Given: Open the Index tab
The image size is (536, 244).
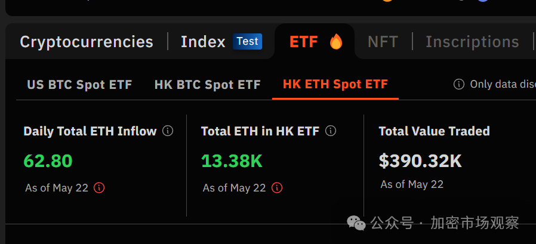Looking at the screenshot, I should [203, 42].
